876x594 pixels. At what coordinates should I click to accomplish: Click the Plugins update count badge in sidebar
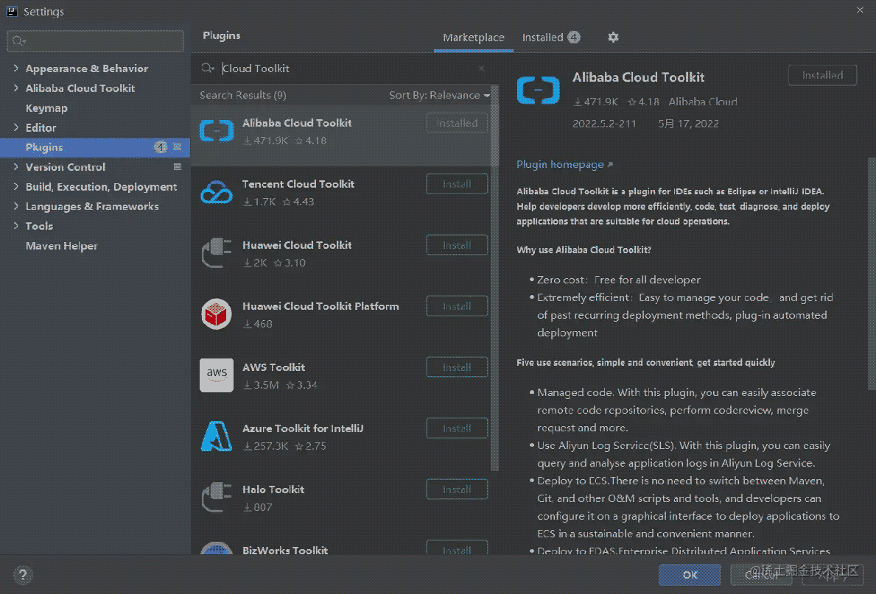[x=161, y=146]
